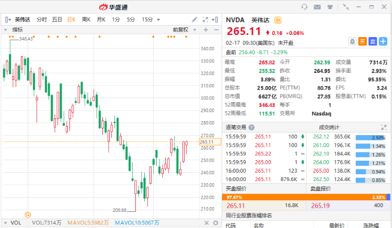Screen dimensions: 392x228
Task: Click the 最新价 column header
Action: 337,225
